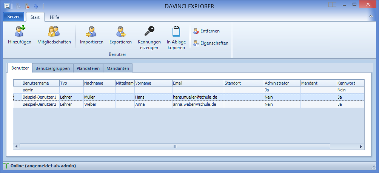Switch to the Hilfe ribbon tab

click(x=54, y=17)
